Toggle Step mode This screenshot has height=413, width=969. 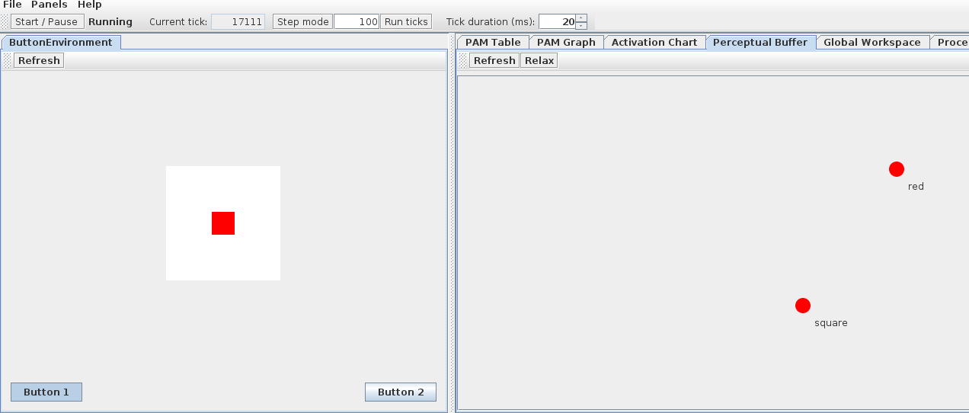click(x=302, y=21)
